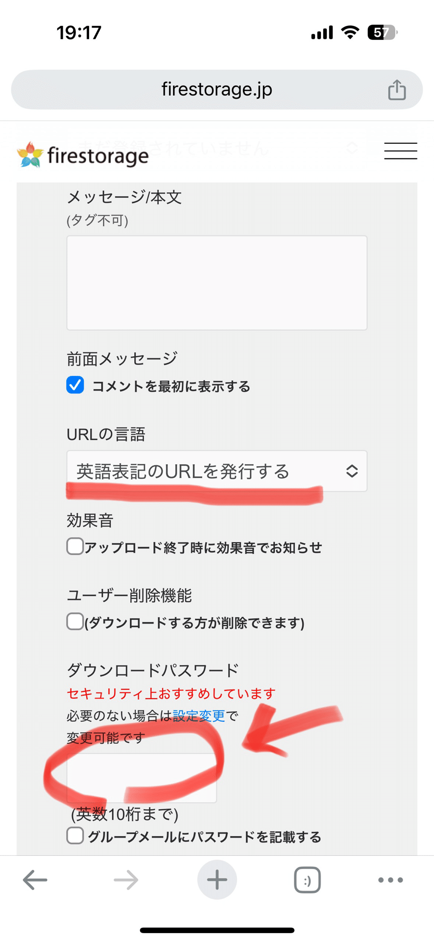
Task: Click the メッセージ/本文 text area
Action: (217, 281)
